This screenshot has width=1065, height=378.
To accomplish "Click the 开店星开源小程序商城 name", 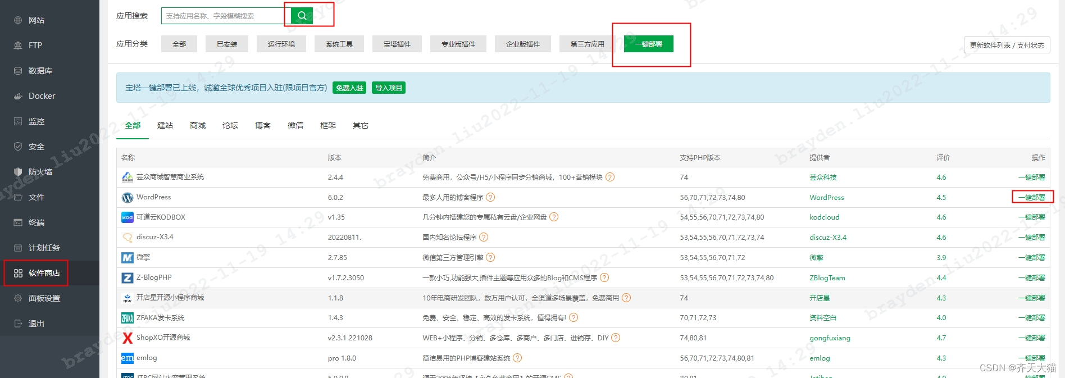I will (x=170, y=298).
